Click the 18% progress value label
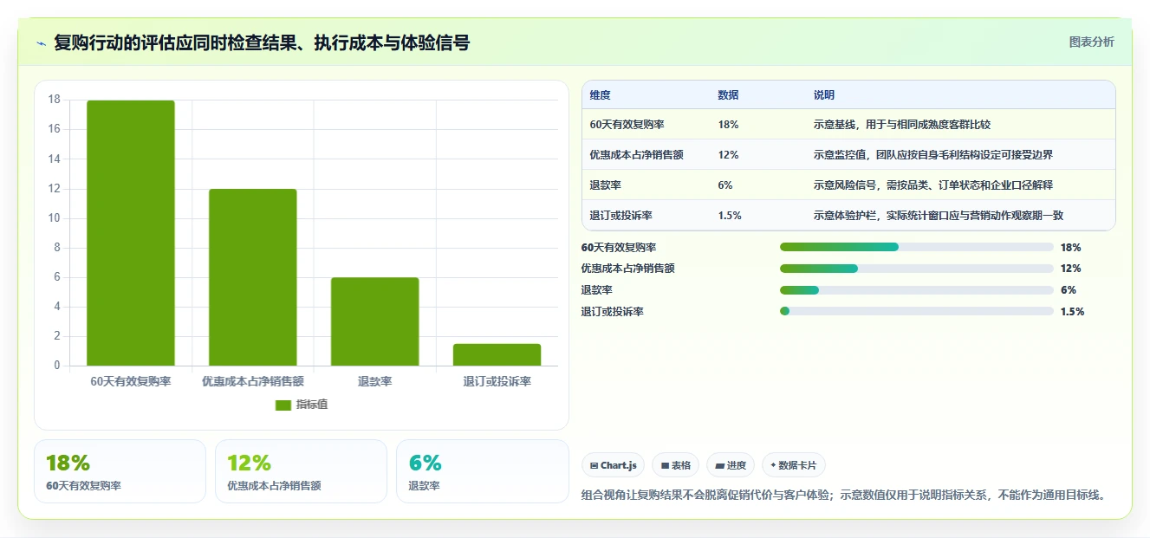 click(1070, 247)
